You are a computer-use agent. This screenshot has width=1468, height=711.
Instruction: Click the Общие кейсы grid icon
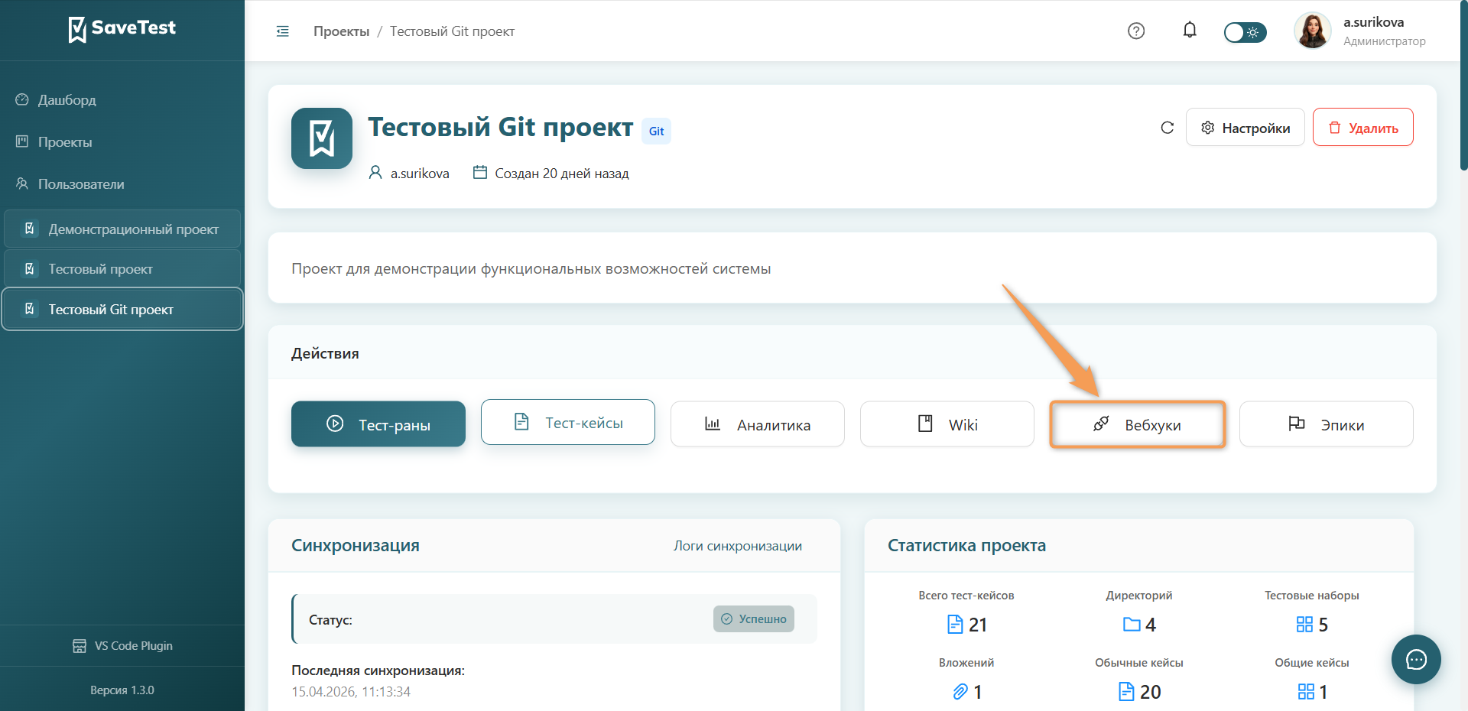coord(1306,692)
